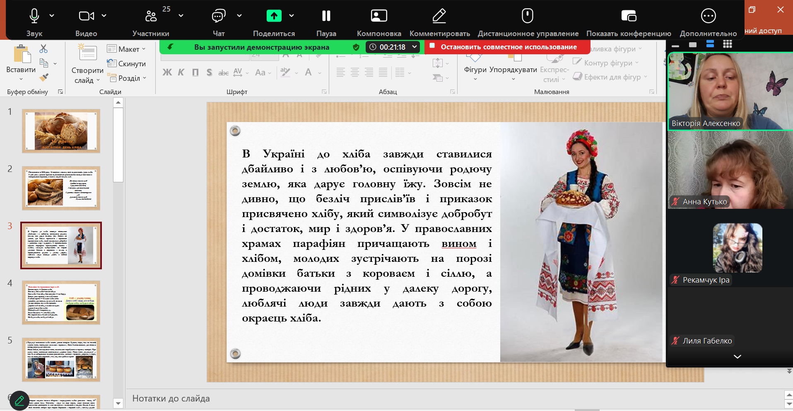Click the green Поделиться share icon
The height and width of the screenshot is (411, 793).
274,16
